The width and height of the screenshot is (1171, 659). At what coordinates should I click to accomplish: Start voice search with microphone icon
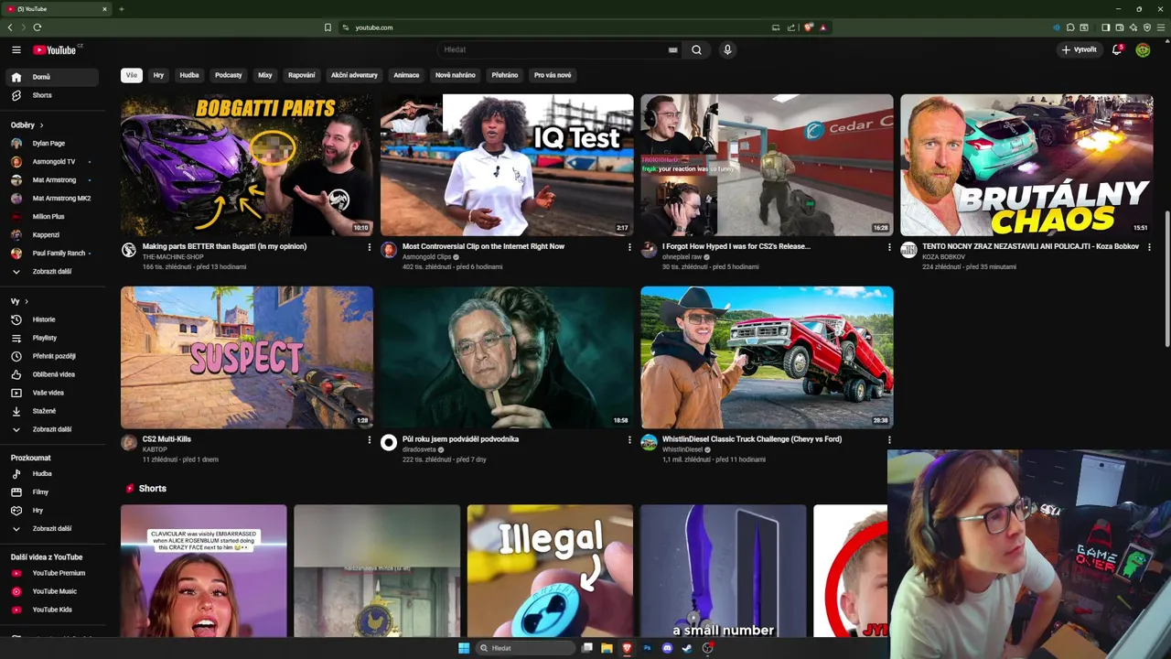click(x=727, y=50)
